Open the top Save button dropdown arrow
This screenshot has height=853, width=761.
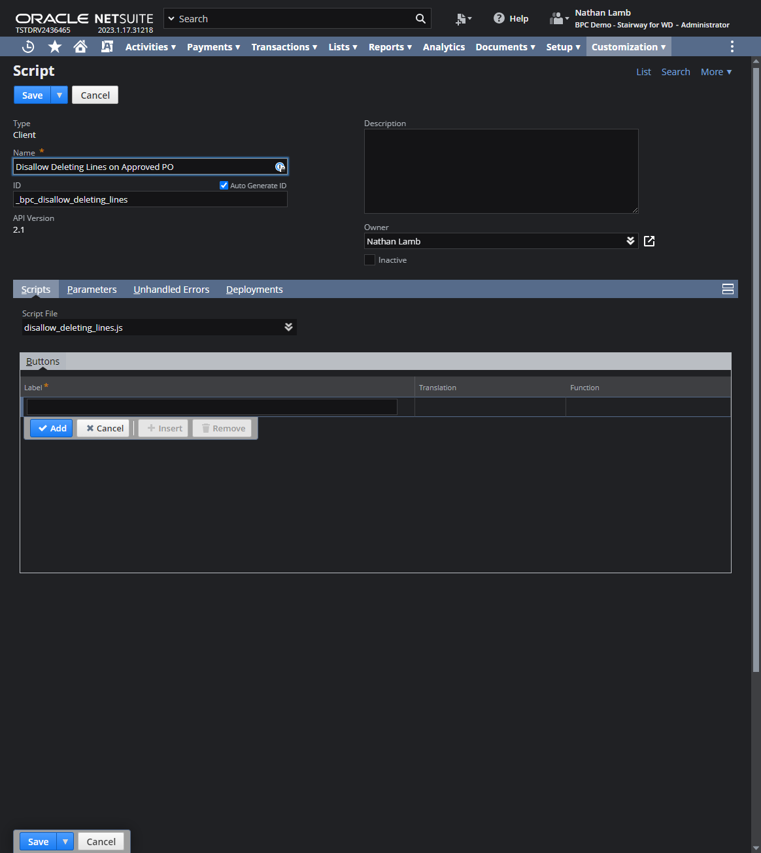tap(59, 95)
